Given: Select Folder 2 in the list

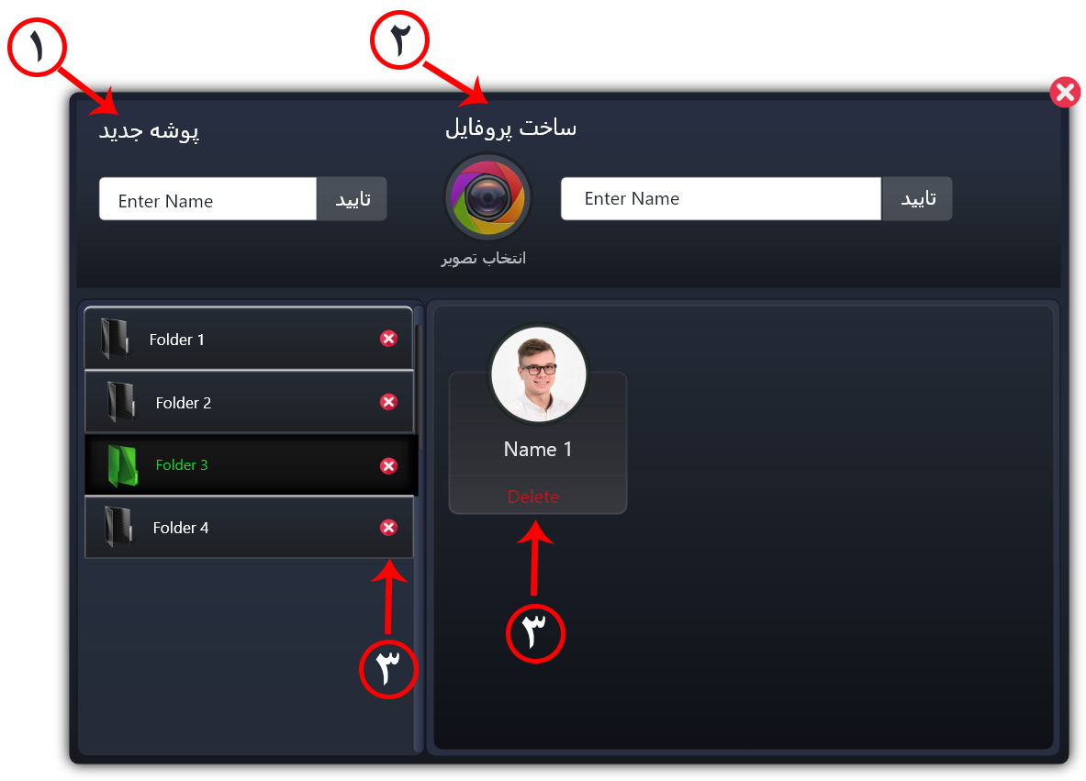Looking at the screenshot, I should pyautogui.click(x=250, y=402).
